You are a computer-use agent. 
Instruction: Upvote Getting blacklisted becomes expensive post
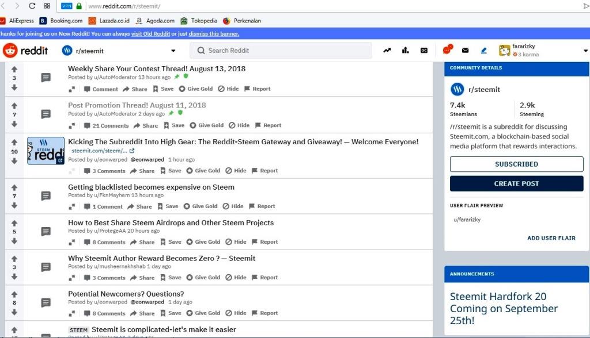[x=14, y=187]
